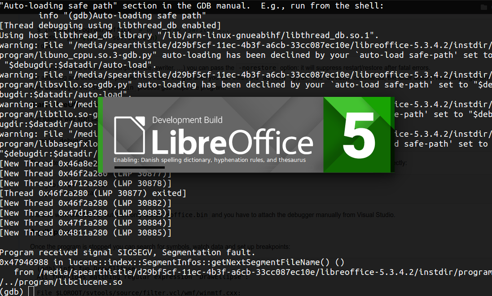Screen dimensions: 492x296
Task: Click the '/../program/libclucene.so' path line
Action: click(61, 282)
